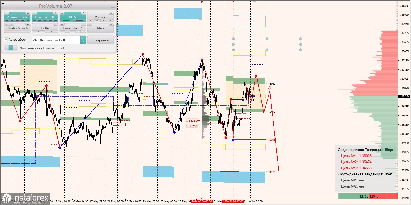Open Volume module gear settings

111,13
